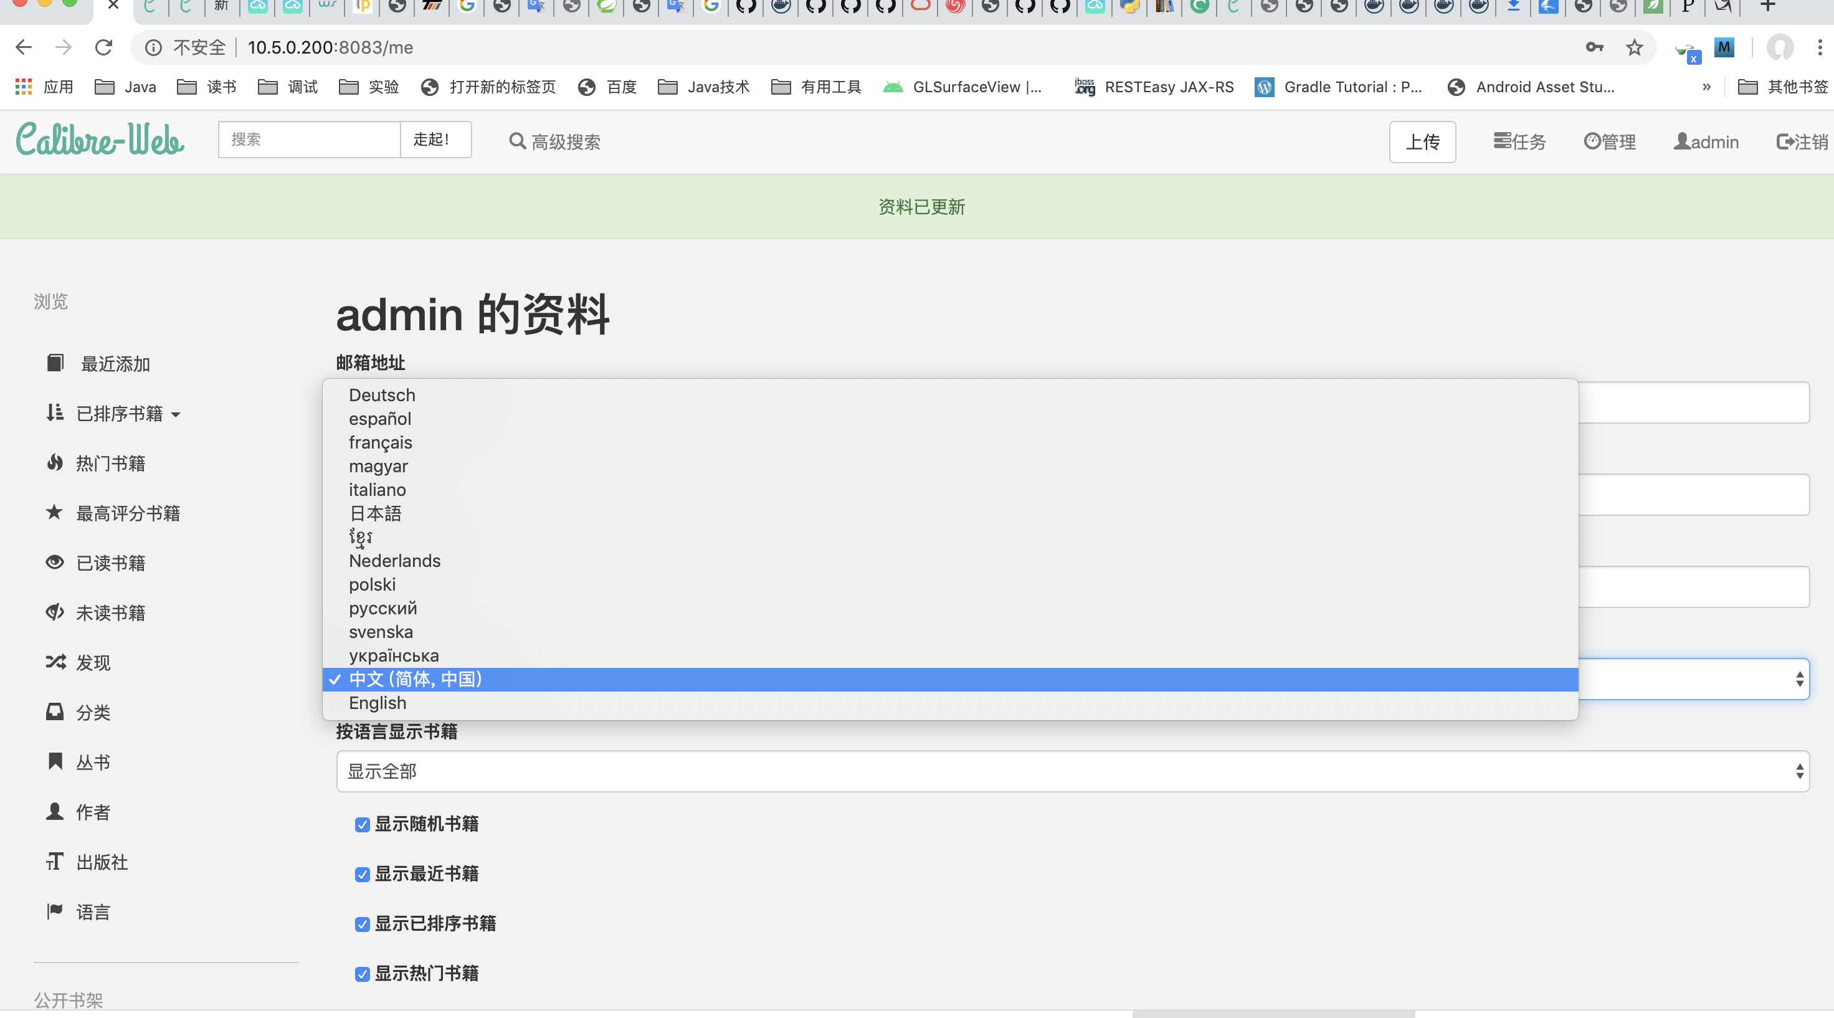Viewport: 1834px width, 1018px height.
Task: Open the 任务 tasks panel
Action: pos(1519,141)
